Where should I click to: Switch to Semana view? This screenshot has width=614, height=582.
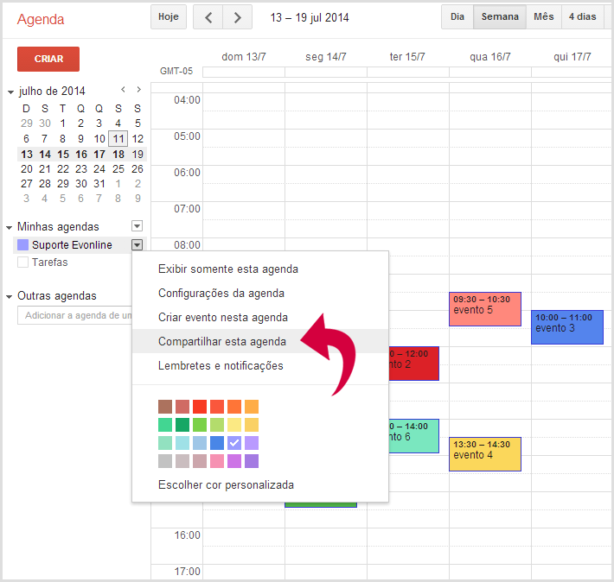(500, 16)
